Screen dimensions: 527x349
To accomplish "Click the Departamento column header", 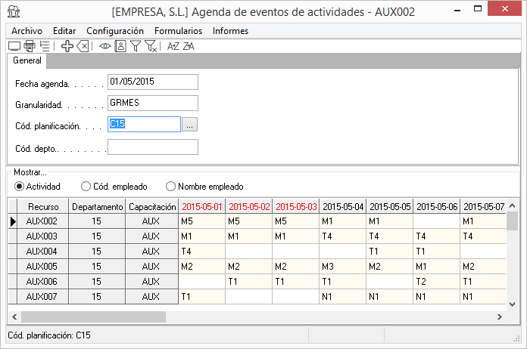I will [x=97, y=206].
